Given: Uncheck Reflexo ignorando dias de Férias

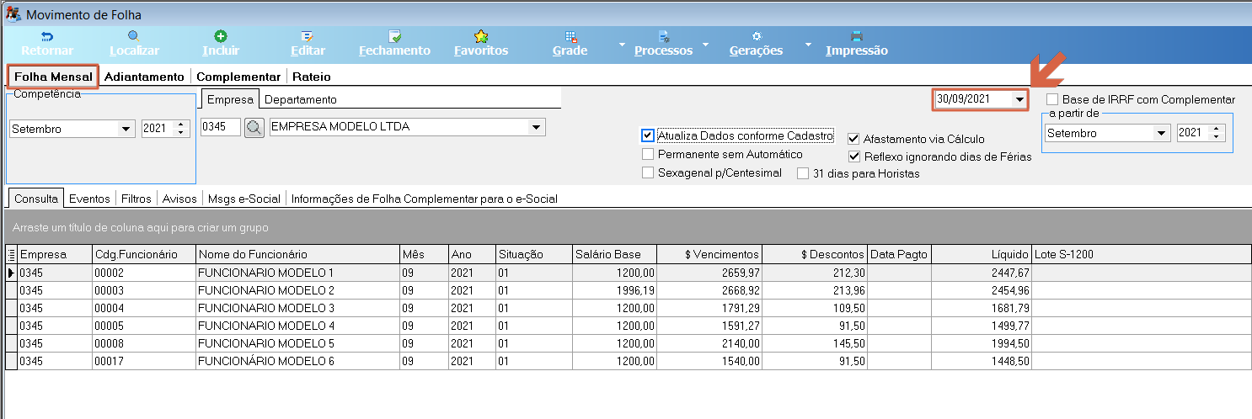Looking at the screenshot, I should coord(853,156).
